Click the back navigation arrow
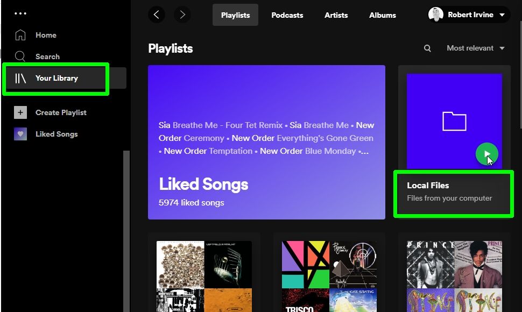Viewport: 522px width, 312px height. (157, 15)
